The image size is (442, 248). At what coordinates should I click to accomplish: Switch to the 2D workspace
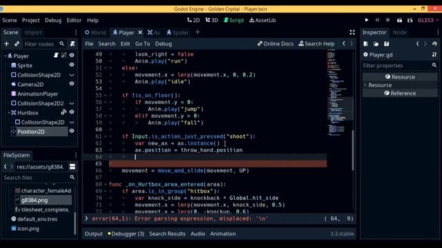coord(193,20)
